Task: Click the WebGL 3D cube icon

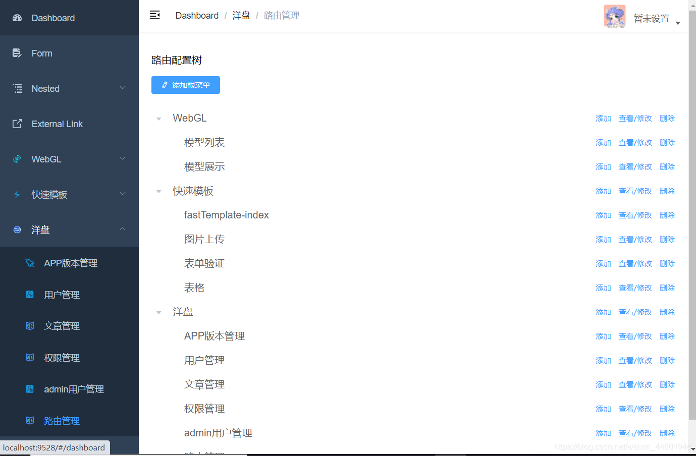Action: click(17, 159)
